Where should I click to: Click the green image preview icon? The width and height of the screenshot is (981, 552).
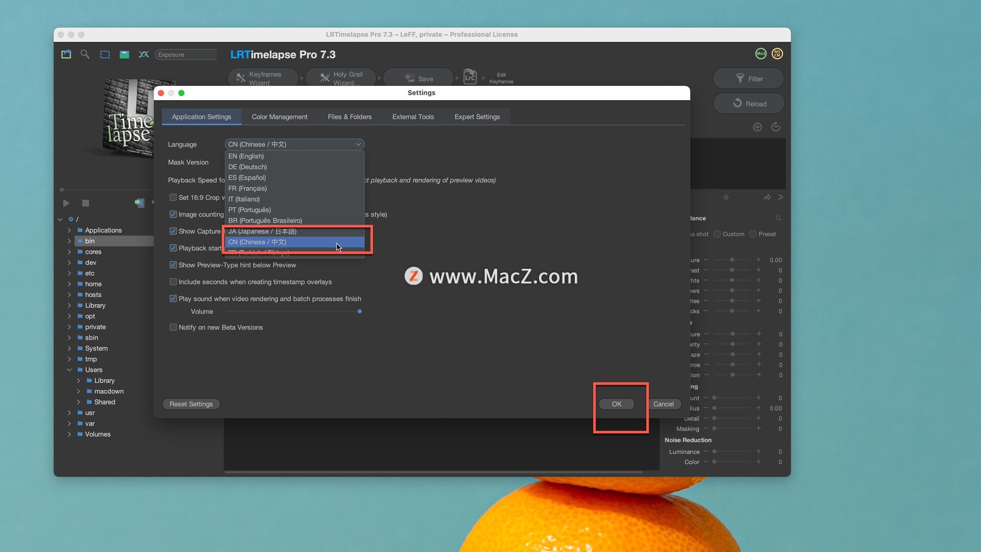[124, 54]
